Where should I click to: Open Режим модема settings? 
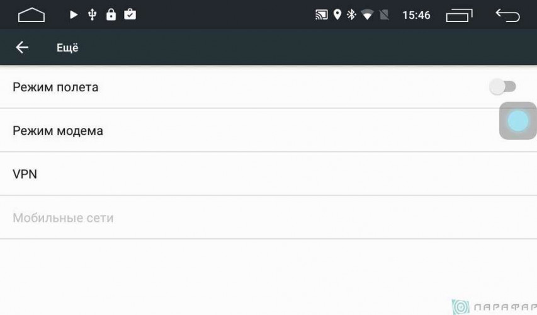pyautogui.click(x=58, y=130)
